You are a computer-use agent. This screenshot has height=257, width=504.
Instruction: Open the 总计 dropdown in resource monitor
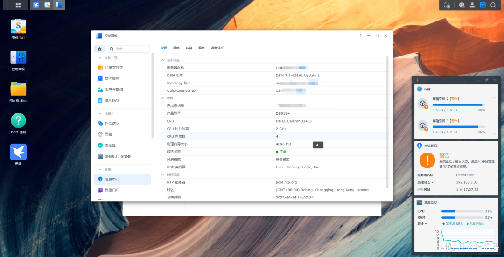click(x=422, y=223)
